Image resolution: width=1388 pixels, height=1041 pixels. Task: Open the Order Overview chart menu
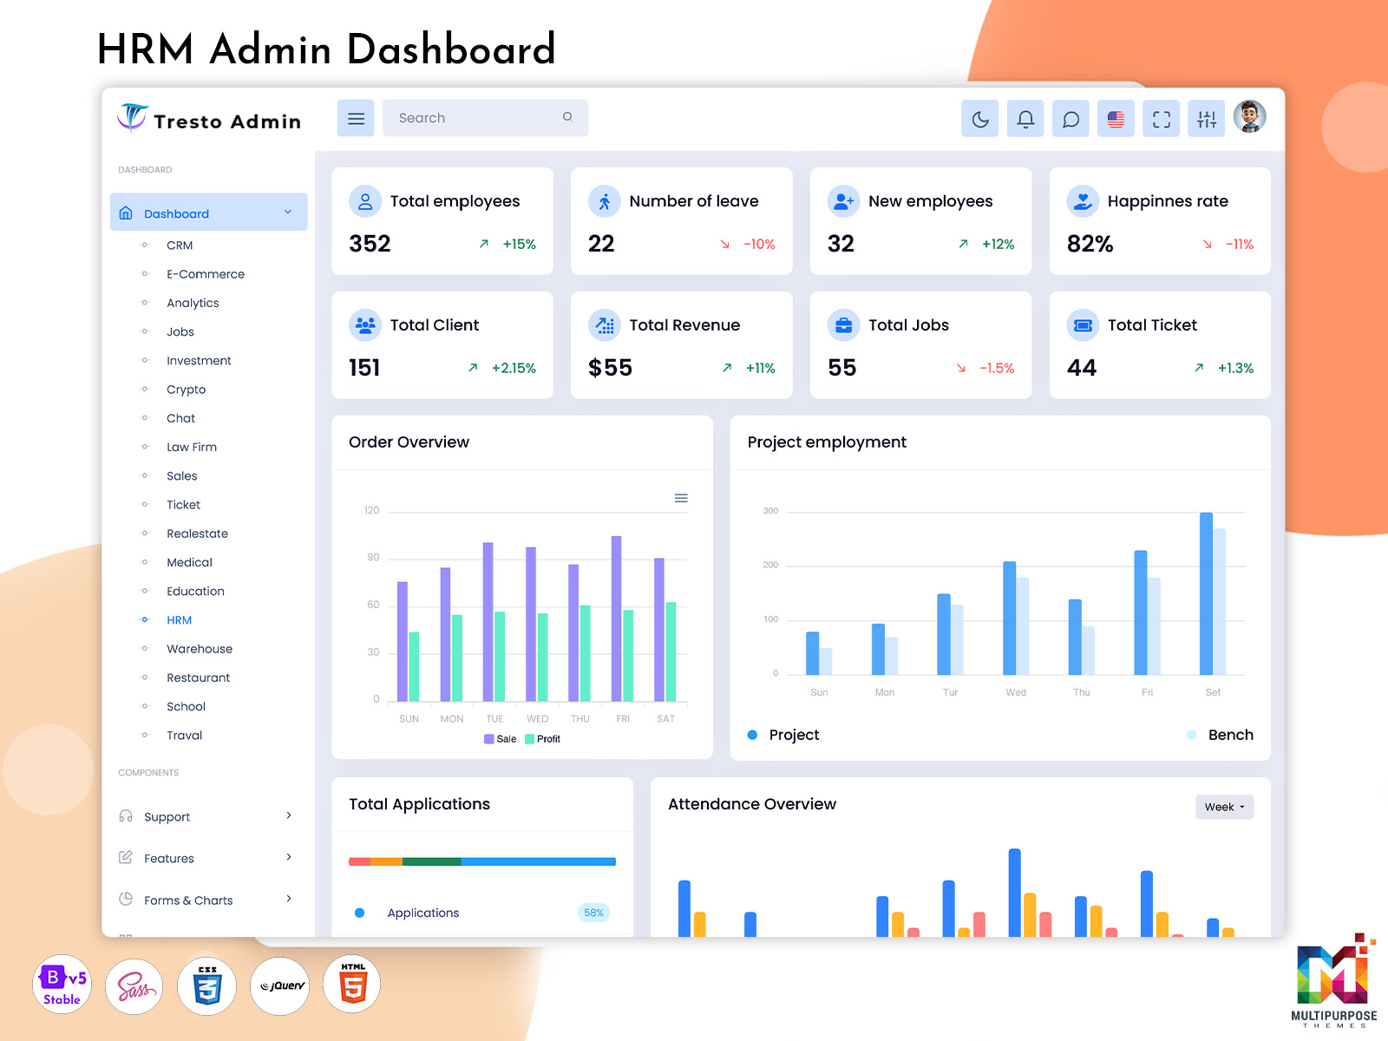(x=681, y=498)
